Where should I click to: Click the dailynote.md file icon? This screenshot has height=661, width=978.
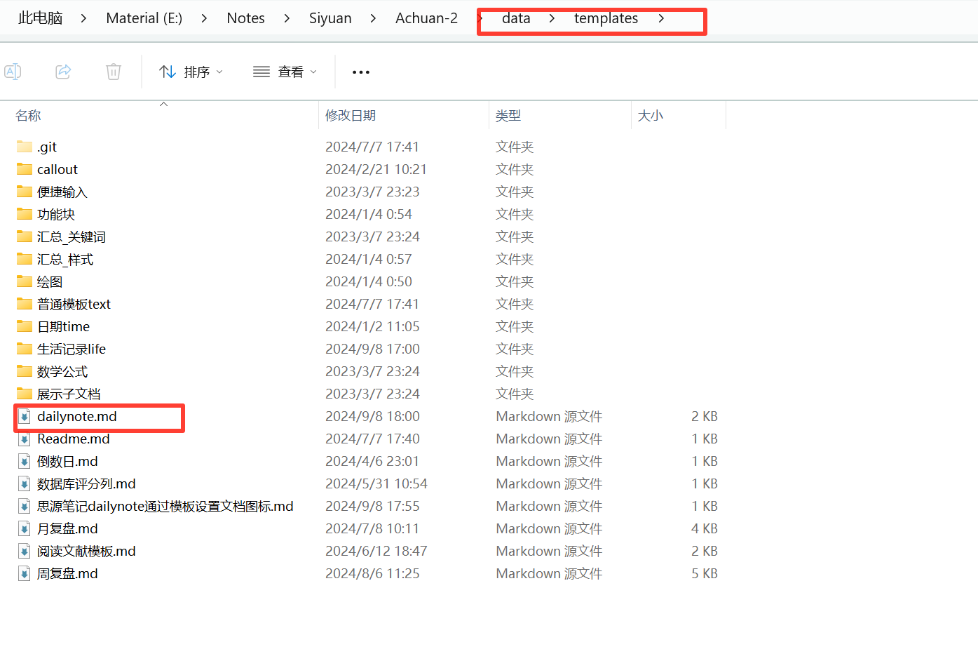25,416
